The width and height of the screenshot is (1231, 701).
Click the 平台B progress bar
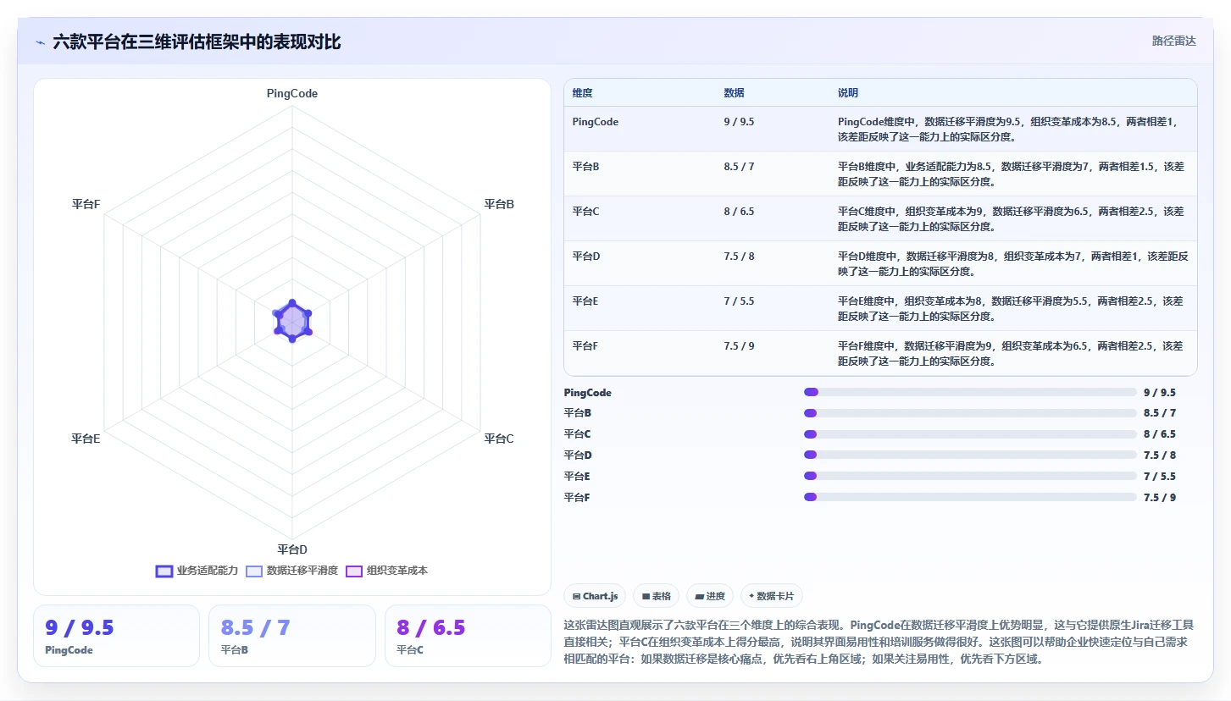[970, 413]
